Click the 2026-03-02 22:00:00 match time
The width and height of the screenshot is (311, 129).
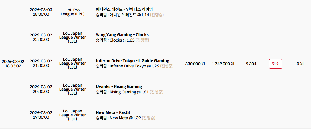(x=41, y=37)
